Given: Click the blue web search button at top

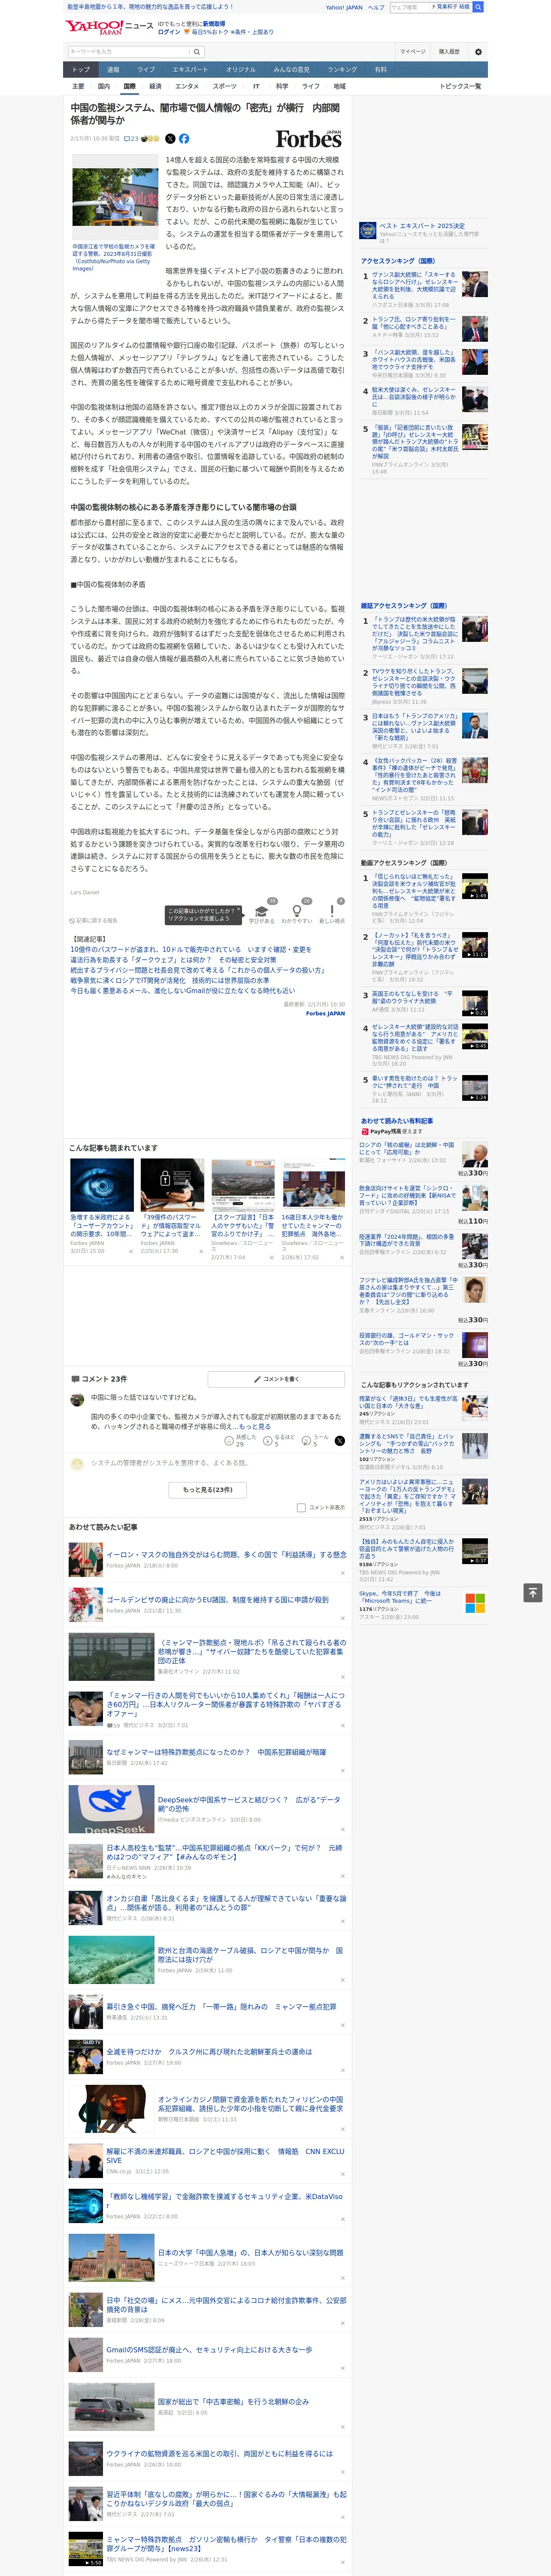Looking at the screenshot, I should point(478,7).
